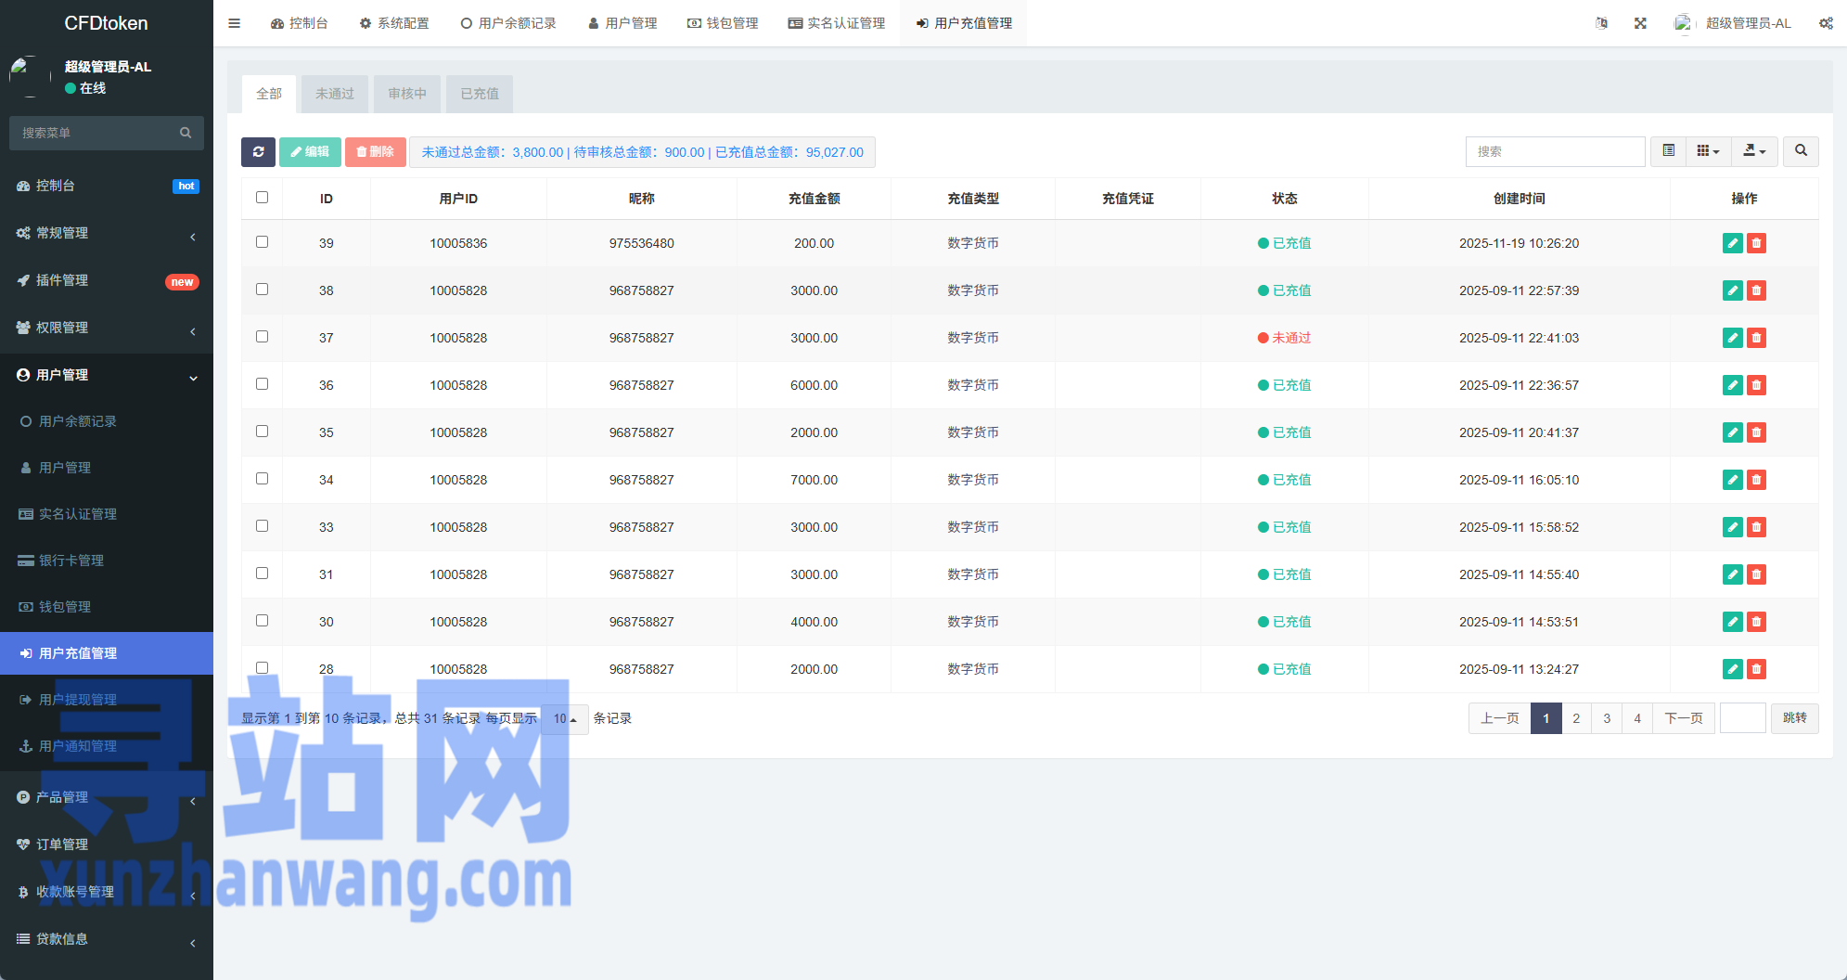Click the fullscreen icon in top bar

(x=1640, y=23)
